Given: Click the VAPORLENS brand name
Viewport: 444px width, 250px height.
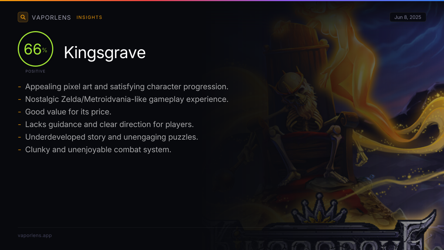Looking at the screenshot, I should point(51,17).
